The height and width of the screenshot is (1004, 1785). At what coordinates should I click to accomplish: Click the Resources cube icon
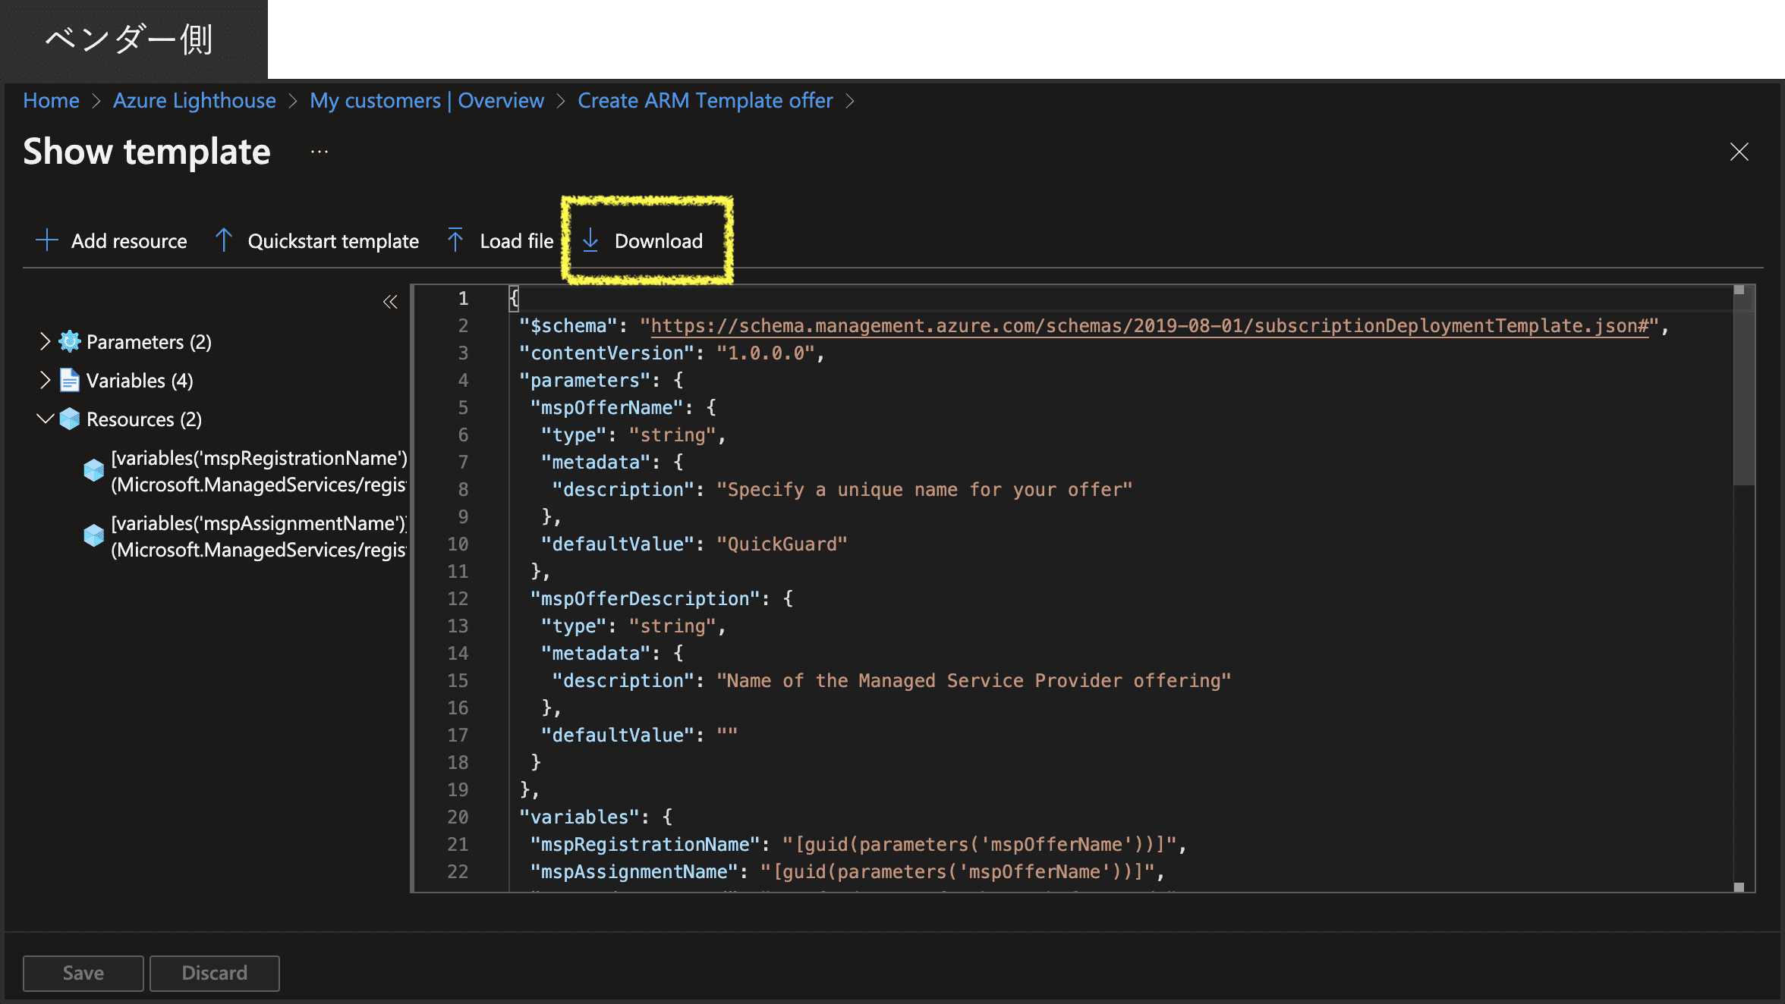pos(70,419)
